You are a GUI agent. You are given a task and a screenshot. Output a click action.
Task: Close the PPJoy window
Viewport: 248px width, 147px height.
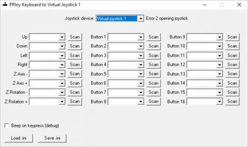[239, 5]
